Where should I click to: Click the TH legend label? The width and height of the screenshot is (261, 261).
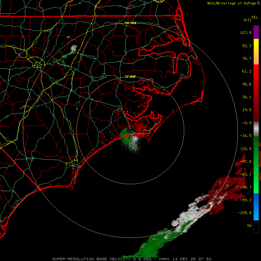[249, 226]
